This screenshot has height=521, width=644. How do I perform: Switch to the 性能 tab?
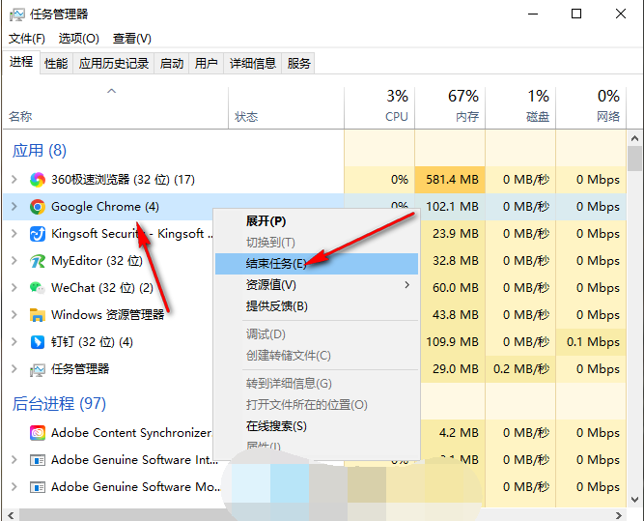[x=56, y=64]
